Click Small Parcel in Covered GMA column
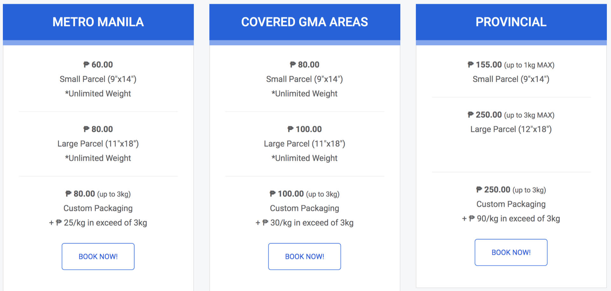611x291 pixels. pos(304,79)
